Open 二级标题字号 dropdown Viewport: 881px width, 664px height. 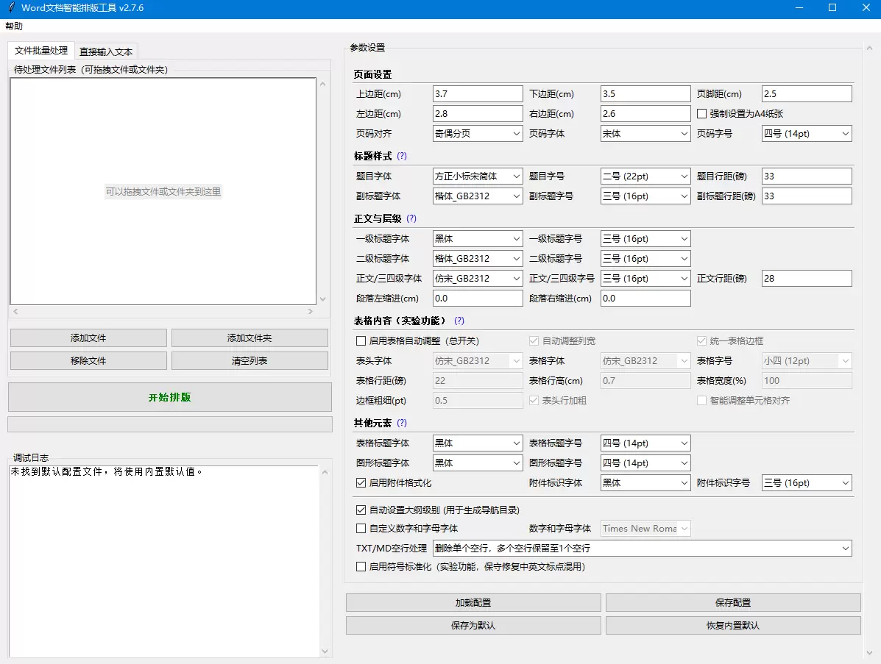645,259
